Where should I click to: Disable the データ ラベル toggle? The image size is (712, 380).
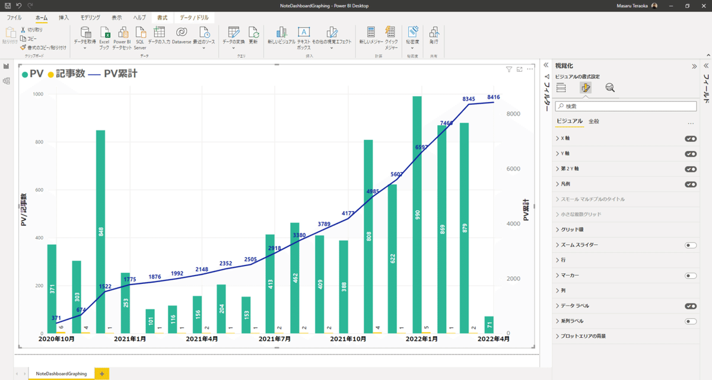(691, 306)
